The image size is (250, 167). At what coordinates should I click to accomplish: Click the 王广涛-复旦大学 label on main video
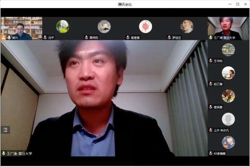point(19,153)
